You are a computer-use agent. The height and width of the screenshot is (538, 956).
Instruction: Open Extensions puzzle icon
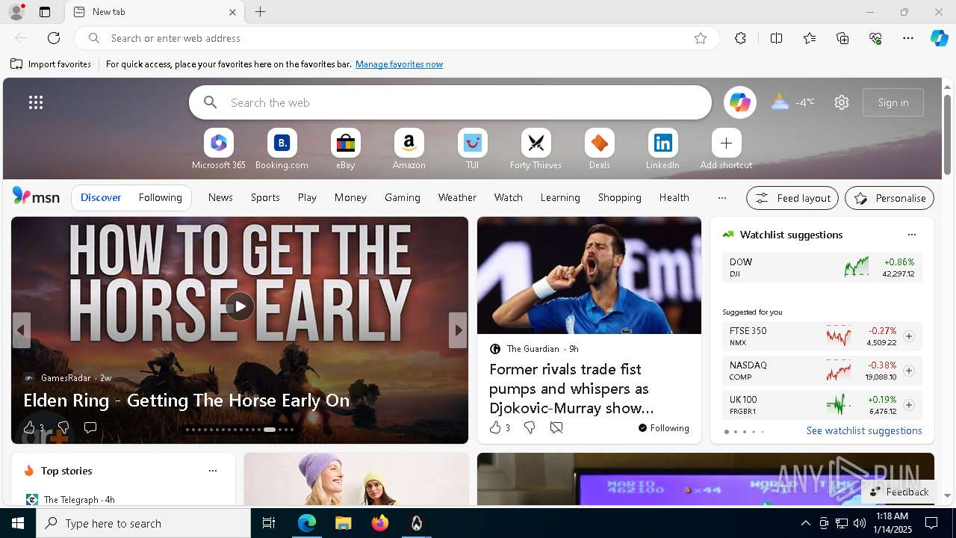click(x=740, y=38)
